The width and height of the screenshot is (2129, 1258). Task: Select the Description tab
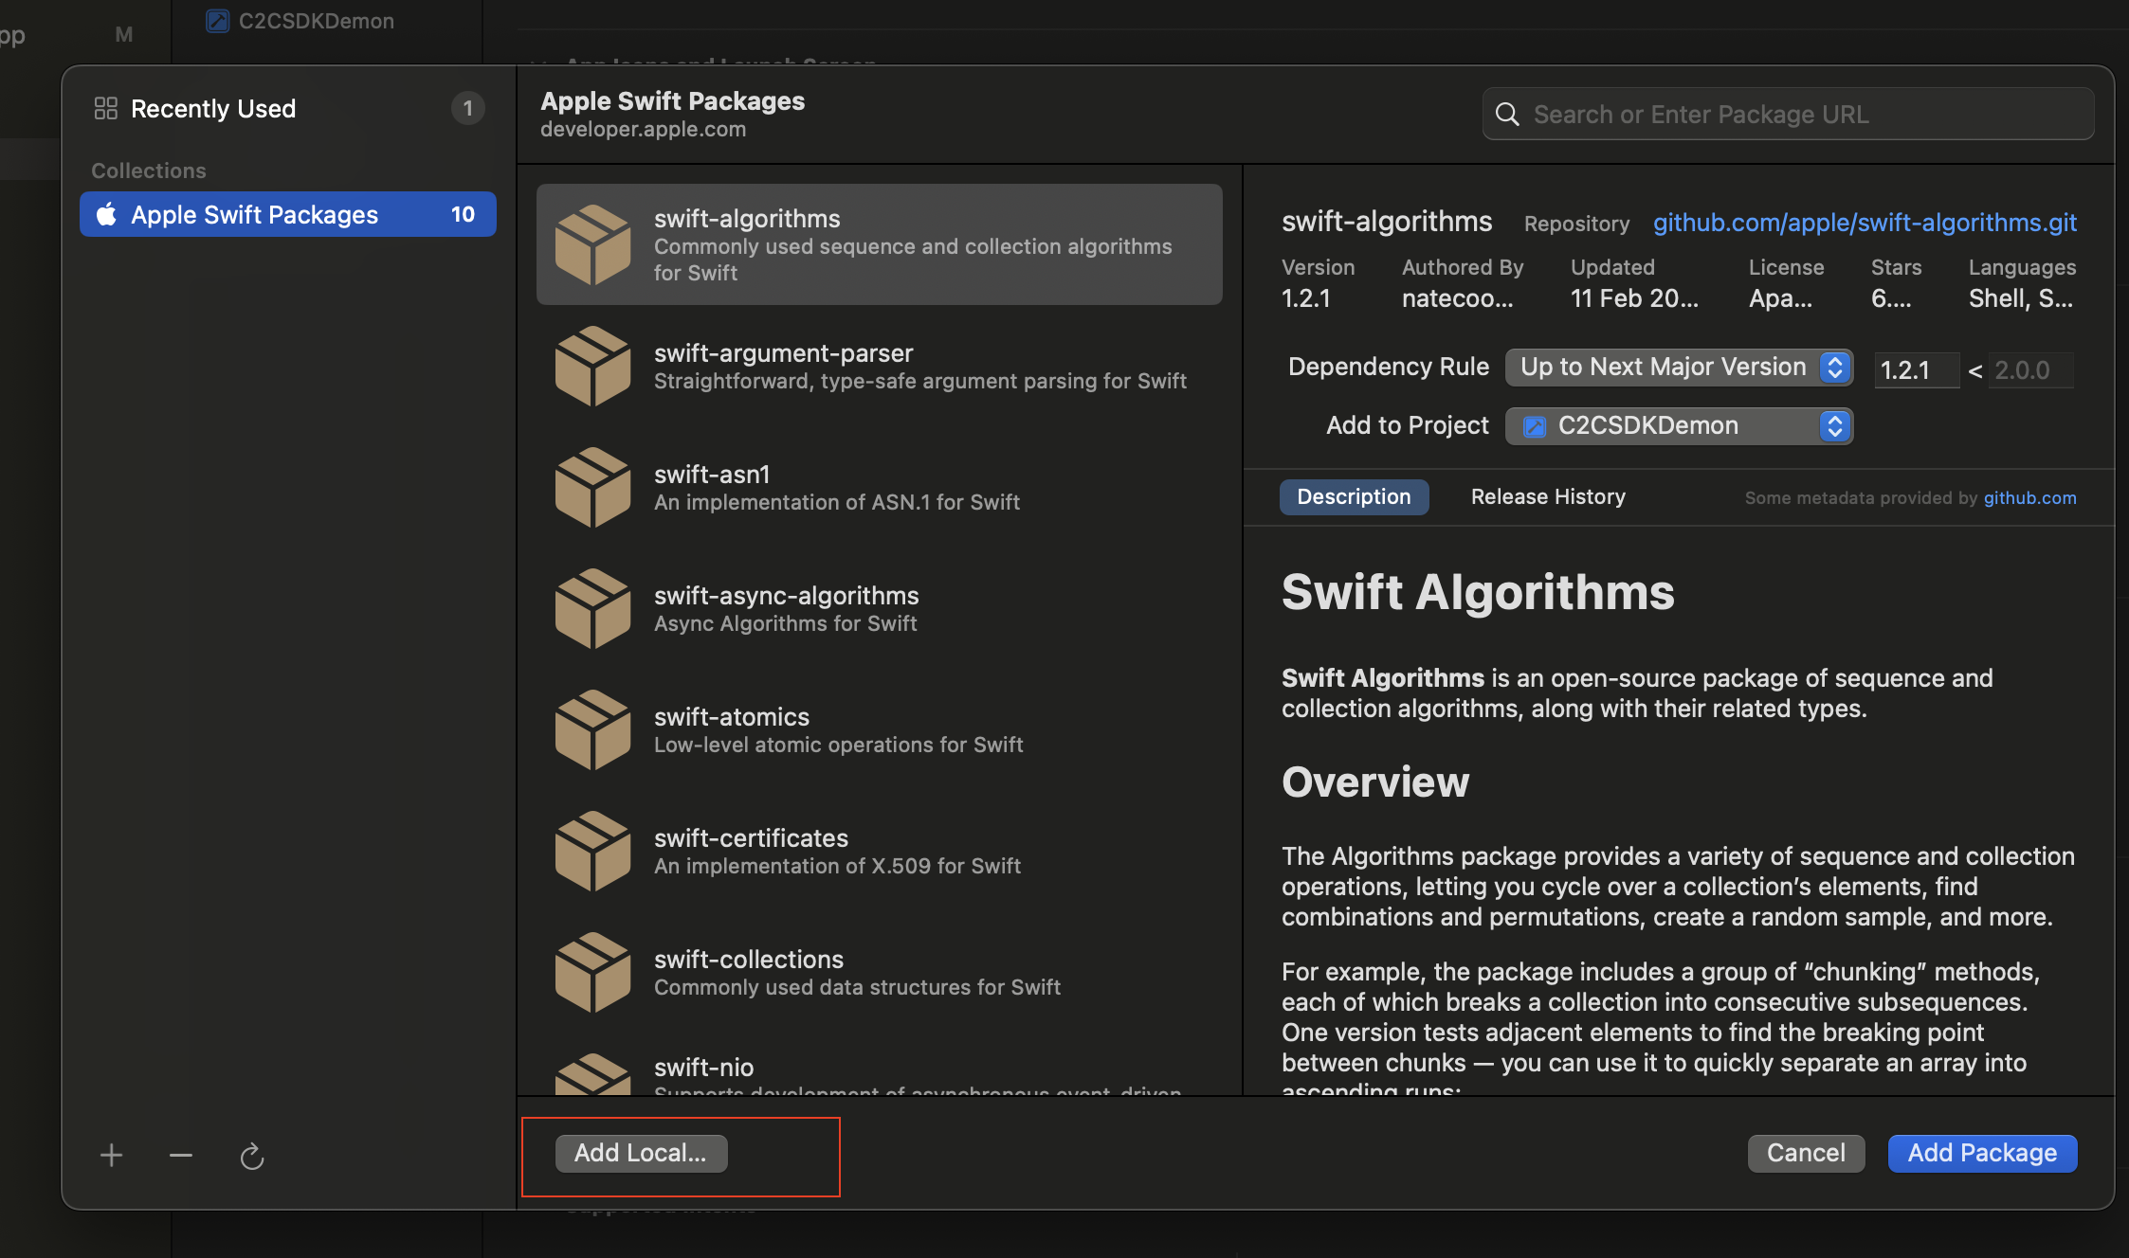click(x=1354, y=496)
